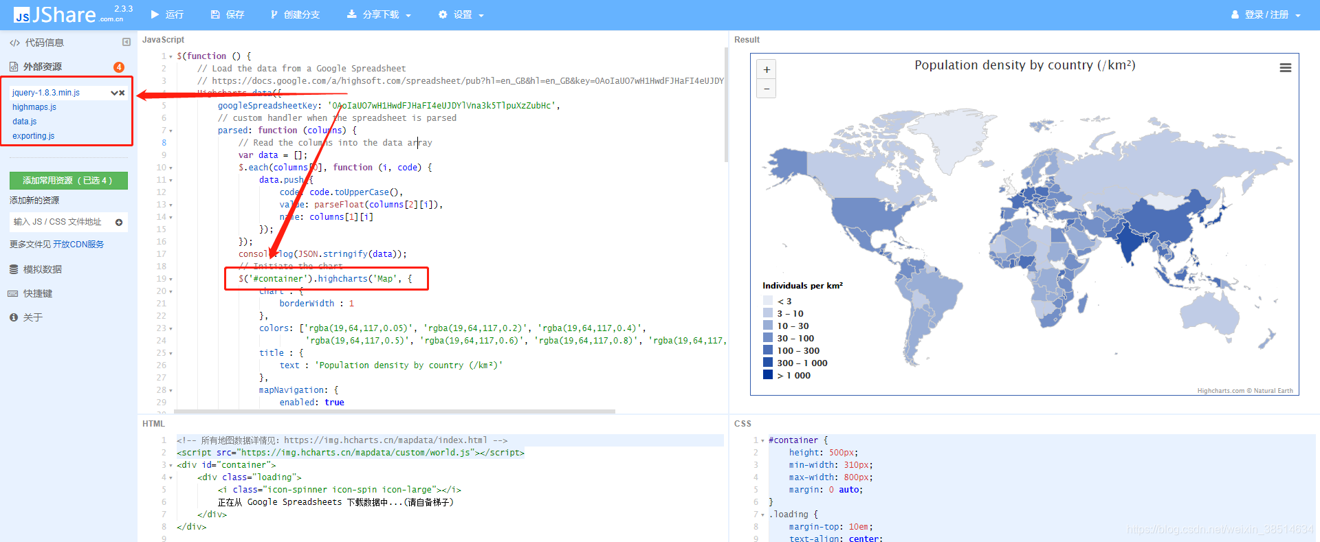Viewport: 1320px width, 542px height.
Task: Click the world.js script tag line in HTML
Action: pos(351,453)
